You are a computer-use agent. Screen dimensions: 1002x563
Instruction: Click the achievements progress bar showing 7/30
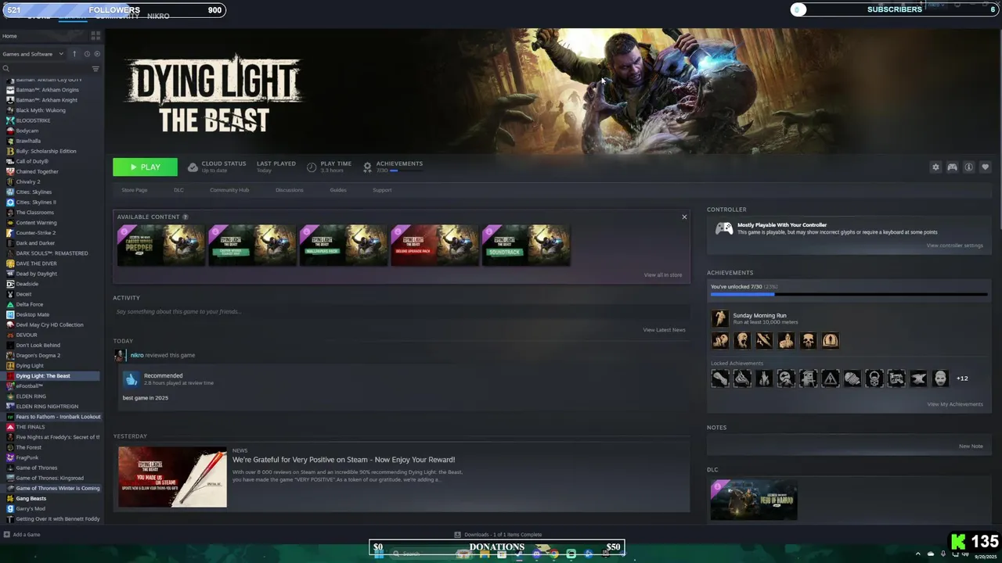[849, 295]
